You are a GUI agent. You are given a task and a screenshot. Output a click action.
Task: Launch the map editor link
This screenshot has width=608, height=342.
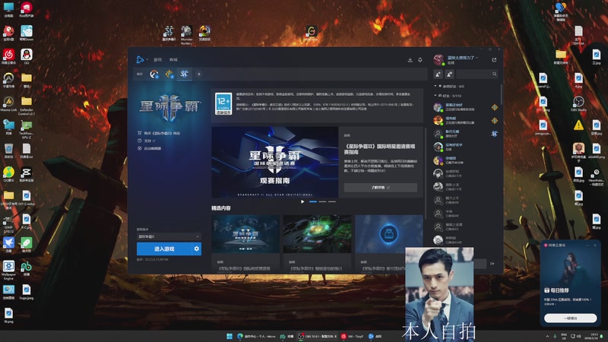149,148
